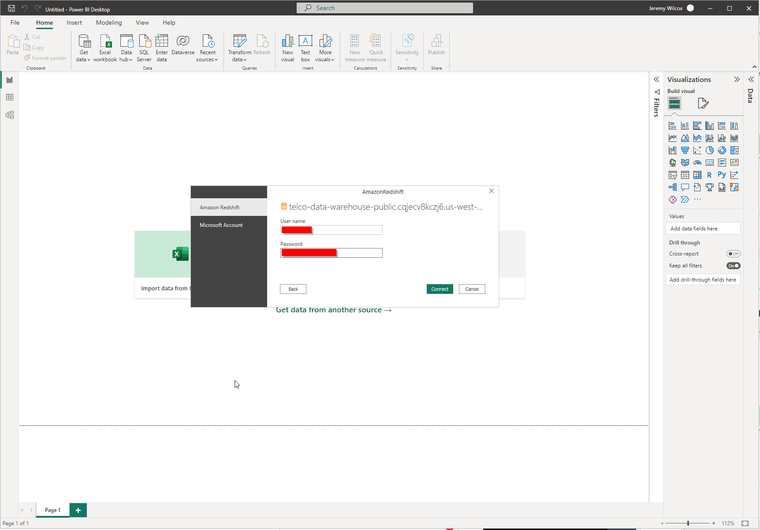The width and height of the screenshot is (760, 530).
Task: Click the Get data from another source link
Action: pos(334,310)
